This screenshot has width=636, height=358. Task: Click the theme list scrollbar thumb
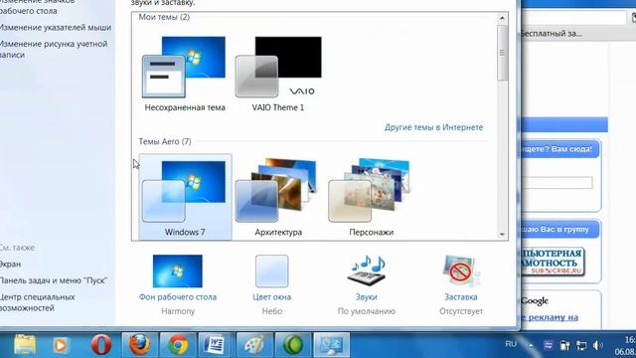coord(502,53)
